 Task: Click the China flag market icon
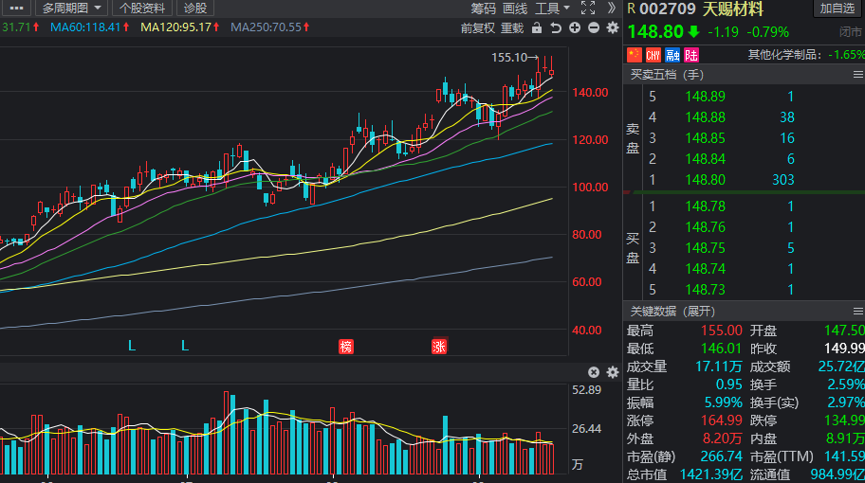pyautogui.click(x=635, y=55)
